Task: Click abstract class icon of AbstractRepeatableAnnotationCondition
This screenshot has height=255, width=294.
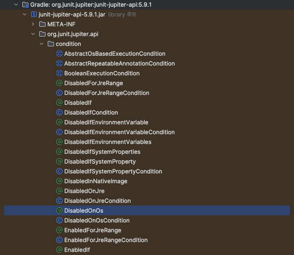Action: pos(59,63)
